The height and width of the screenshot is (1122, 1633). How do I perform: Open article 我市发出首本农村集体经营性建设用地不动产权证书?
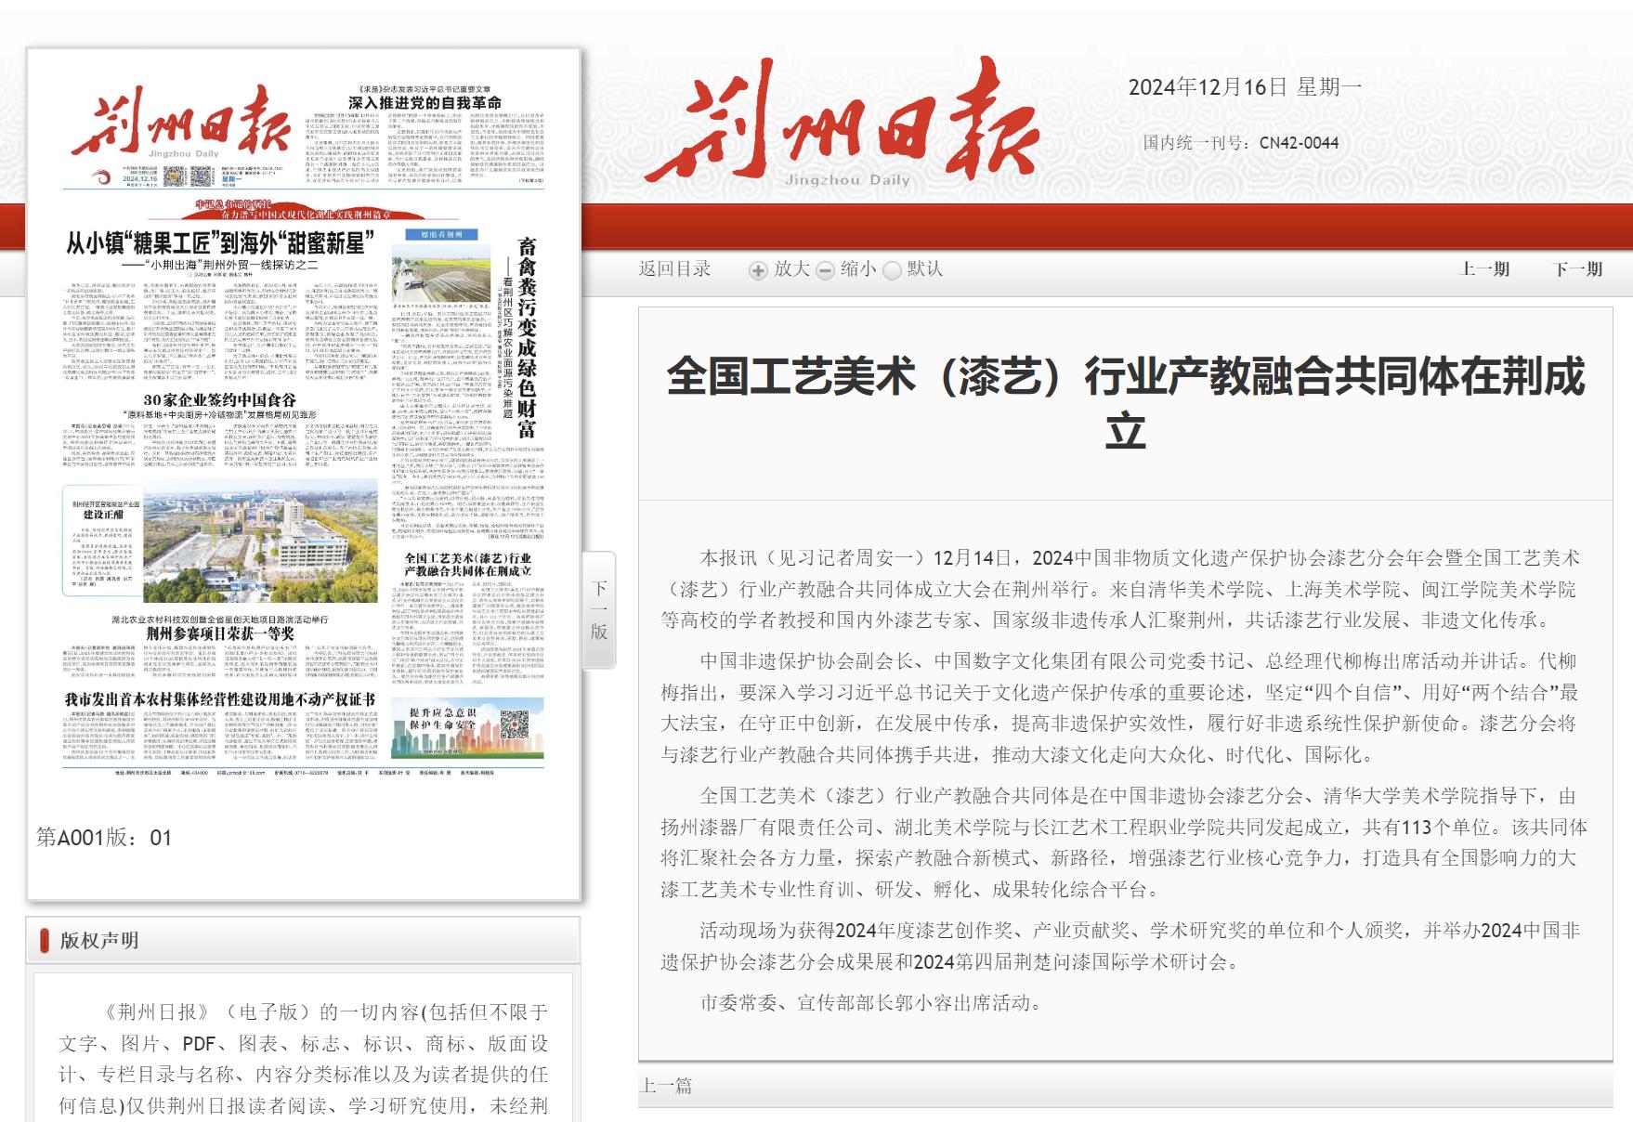[220, 699]
